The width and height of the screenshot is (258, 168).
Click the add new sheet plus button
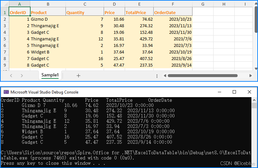click(78, 75)
